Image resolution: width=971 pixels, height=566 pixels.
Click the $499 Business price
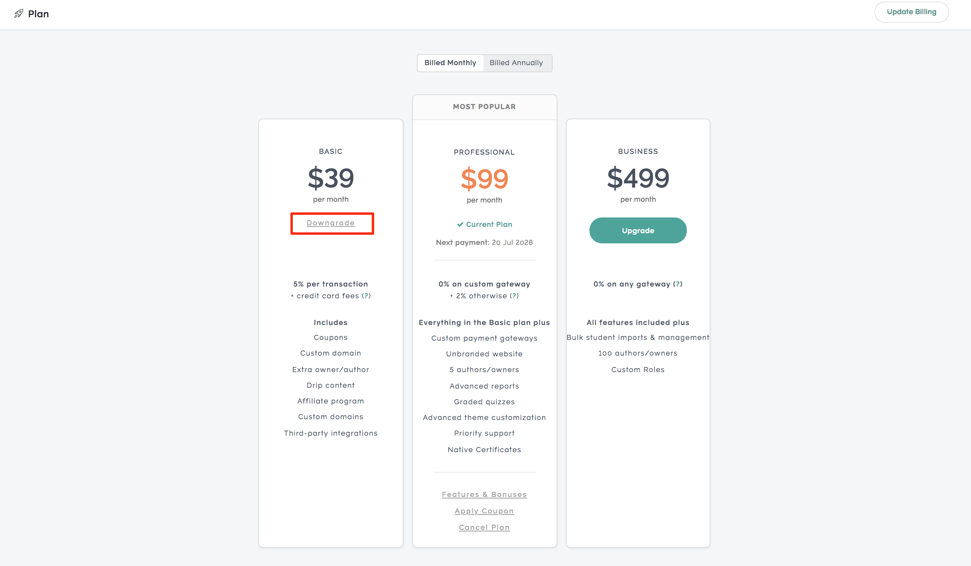click(x=638, y=178)
